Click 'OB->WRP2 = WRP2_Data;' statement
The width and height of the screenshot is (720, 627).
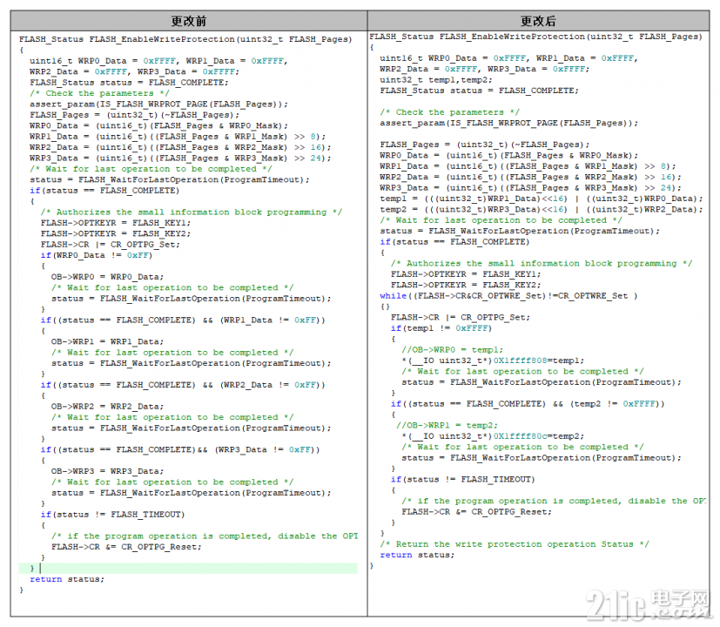point(107,407)
